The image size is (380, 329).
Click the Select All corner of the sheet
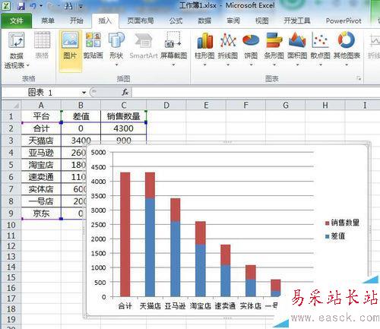click(x=11, y=105)
